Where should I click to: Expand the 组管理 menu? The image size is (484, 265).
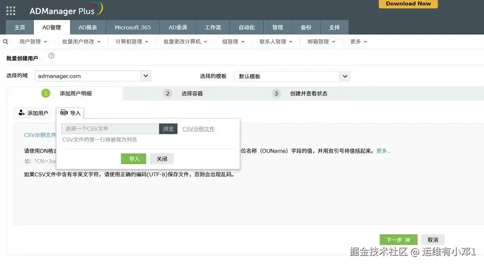tap(233, 42)
